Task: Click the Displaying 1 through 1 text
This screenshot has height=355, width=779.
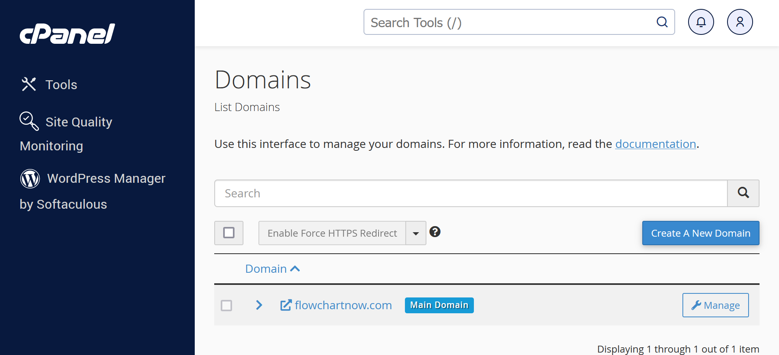Action: click(x=678, y=349)
